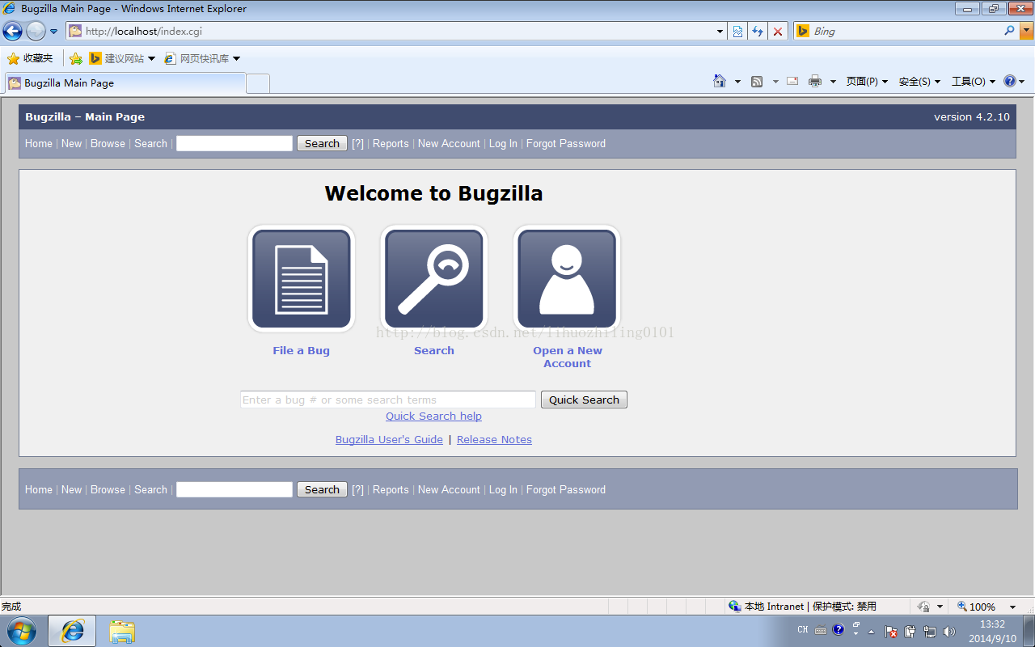The height and width of the screenshot is (647, 1035).
Task: Expand the address bar history dropdown
Action: coord(720,32)
